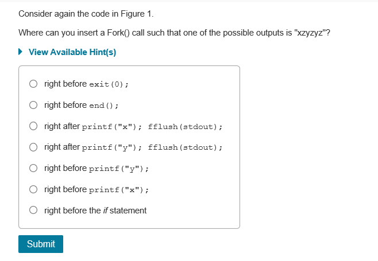Choose "right before the if statement" radio button
The height and width of the screenshot is (261, 378).
(x=34, y=211)
